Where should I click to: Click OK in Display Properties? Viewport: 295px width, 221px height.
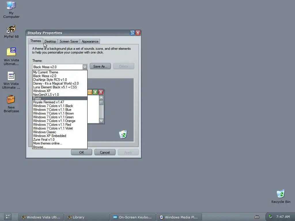[x=82, y=153]
